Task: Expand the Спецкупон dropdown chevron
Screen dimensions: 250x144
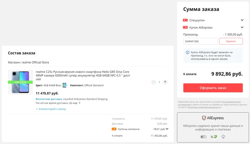Action: [x=242, y=20]
